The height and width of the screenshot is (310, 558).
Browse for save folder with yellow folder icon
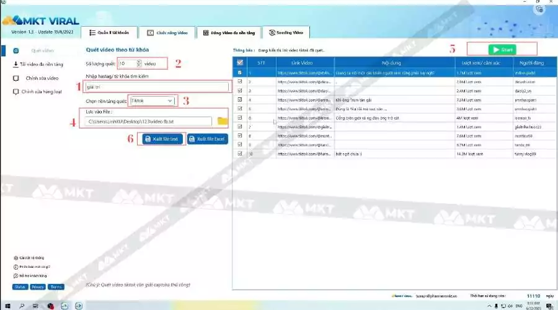[223, 122]
